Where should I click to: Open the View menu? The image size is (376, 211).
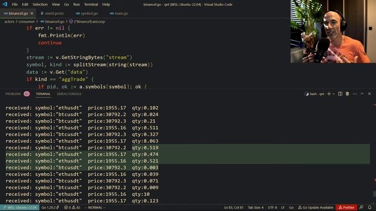56,4
